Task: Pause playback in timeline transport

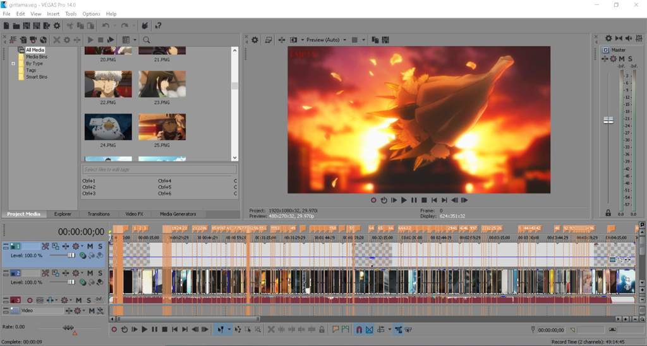Action: point(154,330)
